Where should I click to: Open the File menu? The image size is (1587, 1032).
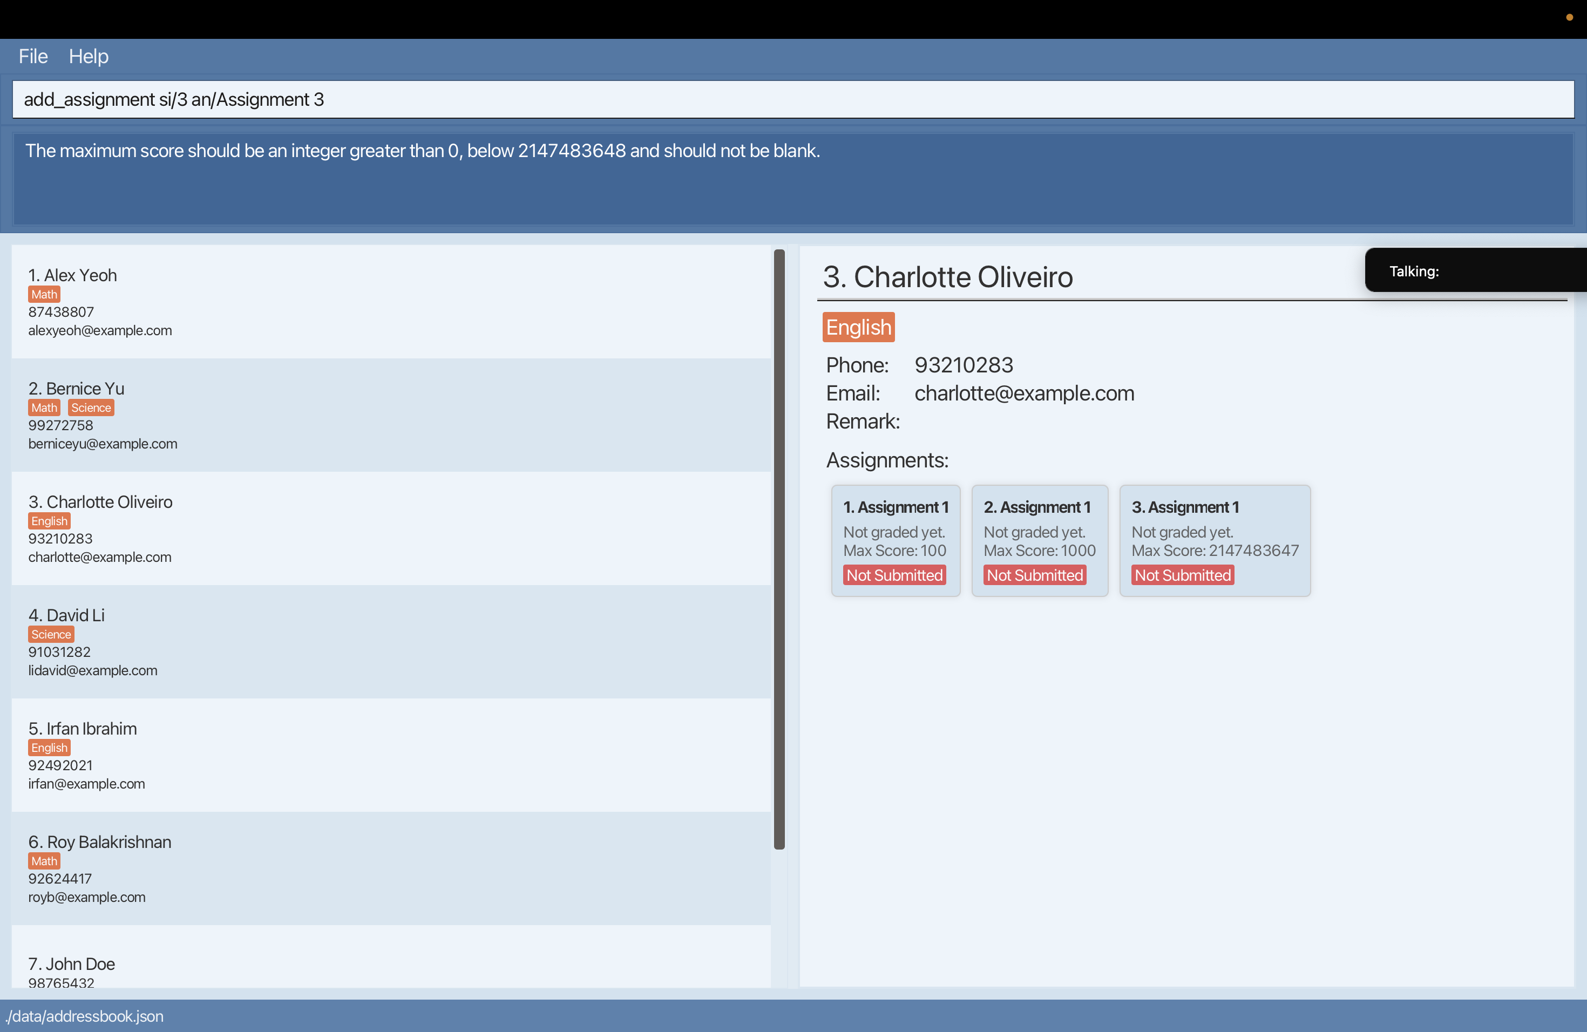pos(33,56)
